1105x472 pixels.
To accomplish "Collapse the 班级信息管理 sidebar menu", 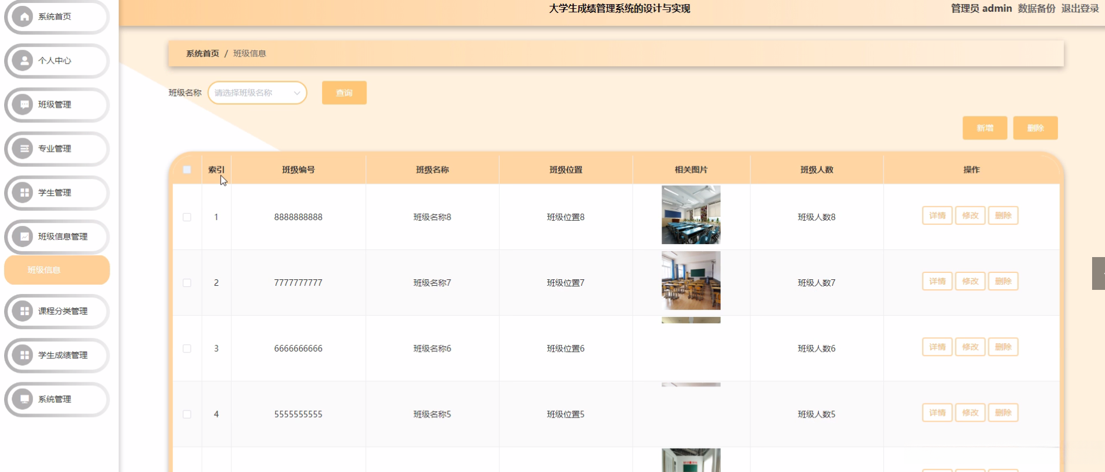I will 57,237.
